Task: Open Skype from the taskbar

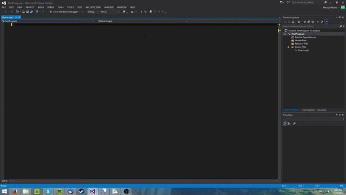Action: 48,191
